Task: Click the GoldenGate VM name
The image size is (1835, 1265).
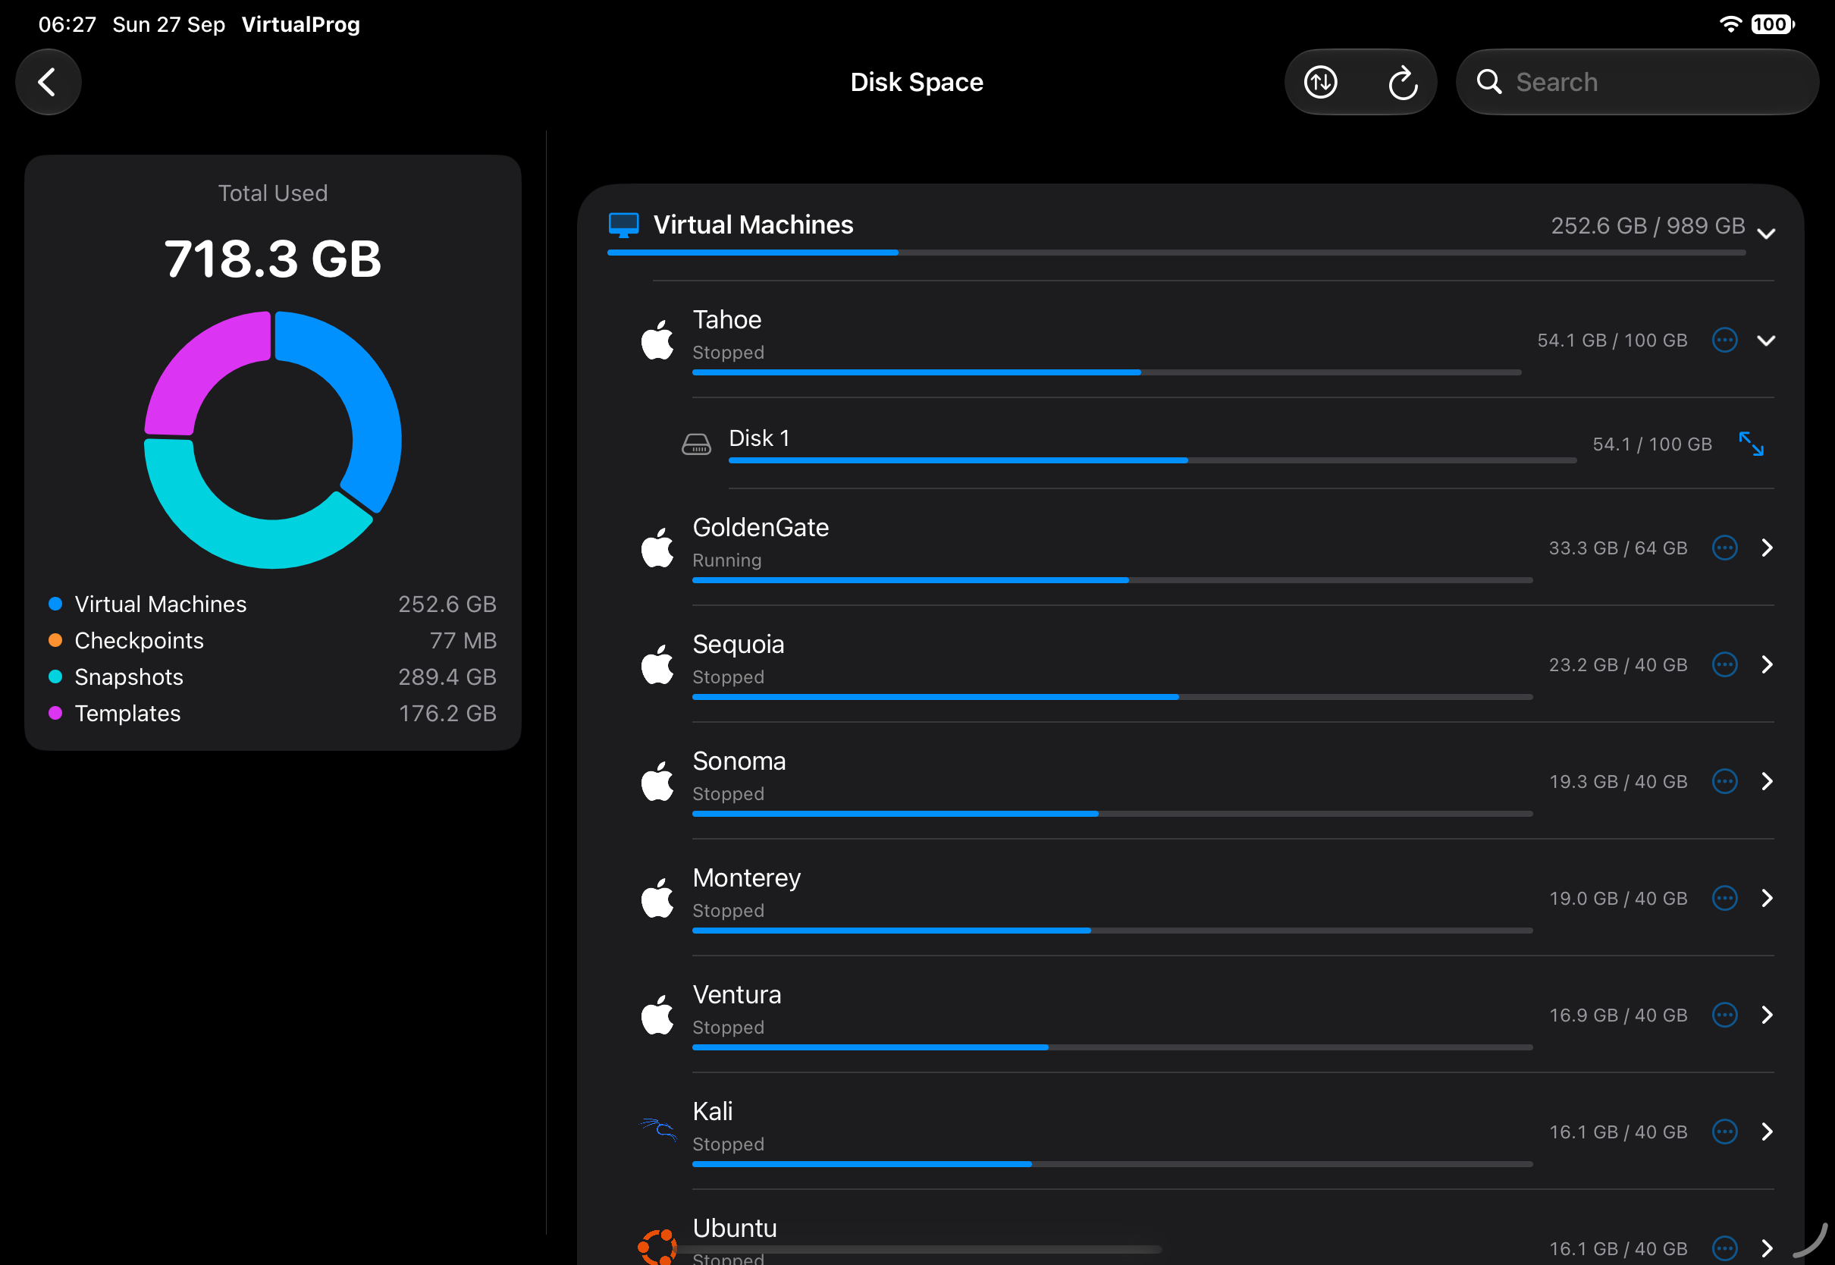Action: coord(761,528)
